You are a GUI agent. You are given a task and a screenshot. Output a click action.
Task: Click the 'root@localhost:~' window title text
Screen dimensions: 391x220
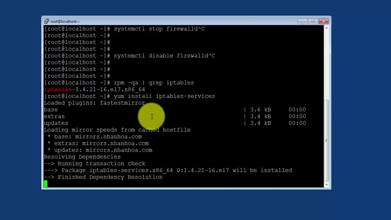pos(65,21)
